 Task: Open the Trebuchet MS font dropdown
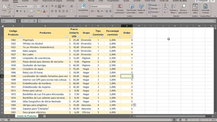pyautogui.click(x=33, y=6)
